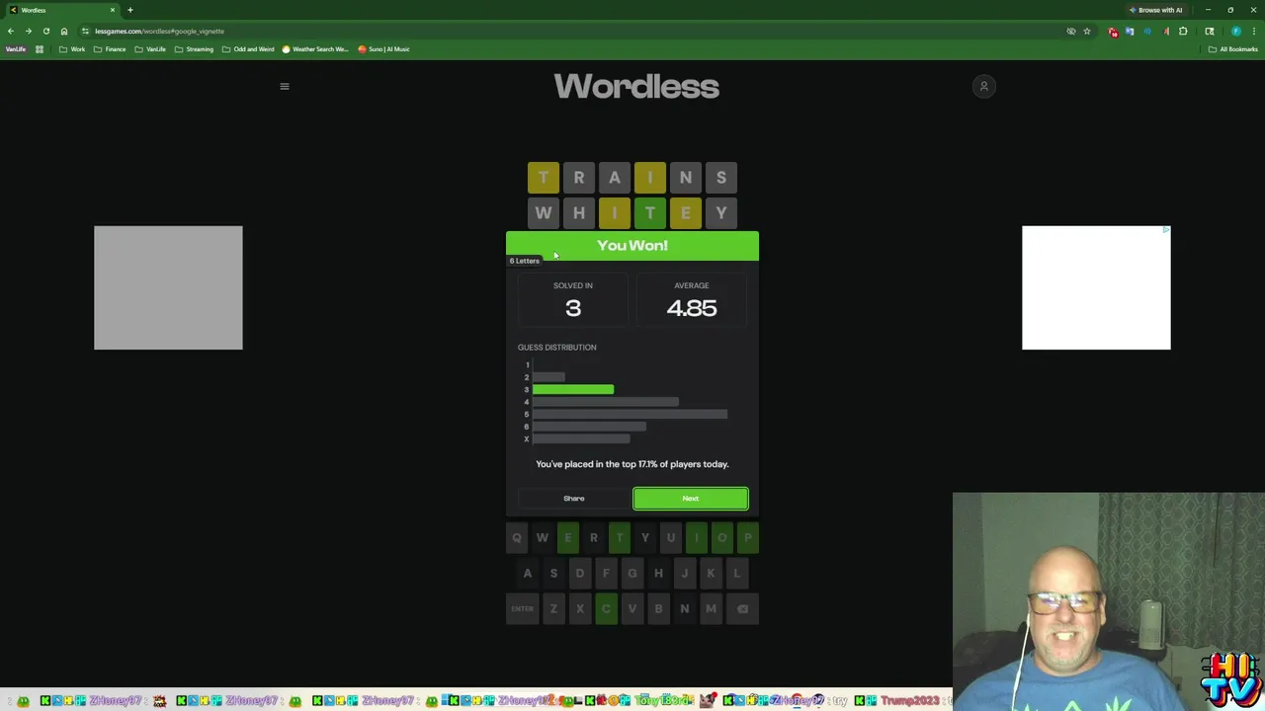The image size is (1265, 711).
Task: Click the M key on on-screen keyboard
Action: [711, 609]
